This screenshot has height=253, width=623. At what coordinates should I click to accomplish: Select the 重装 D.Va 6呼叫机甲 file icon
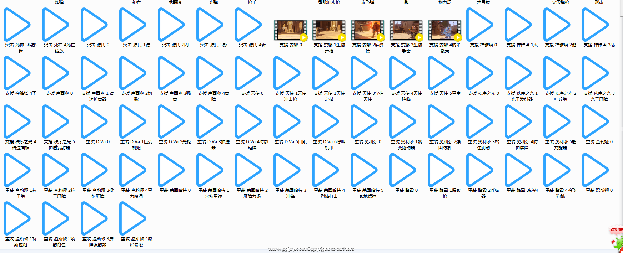click(x=326, y=122)
